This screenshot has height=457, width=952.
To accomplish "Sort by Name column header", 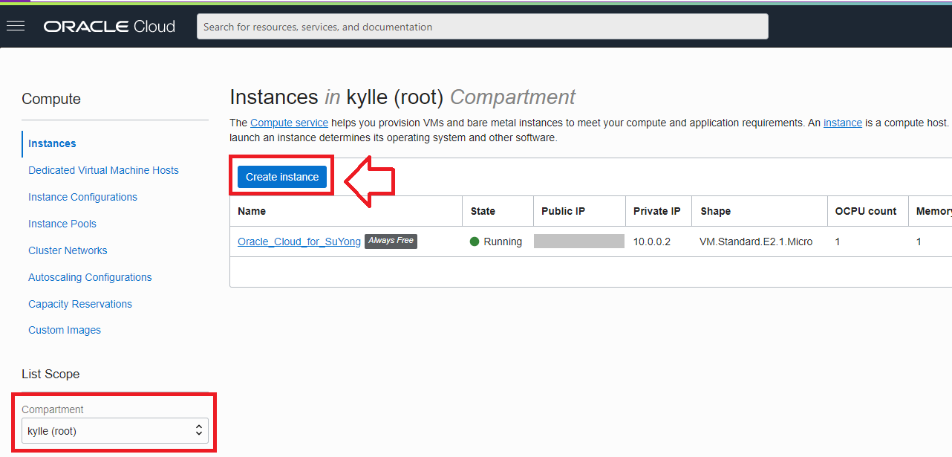I will 252,211.
